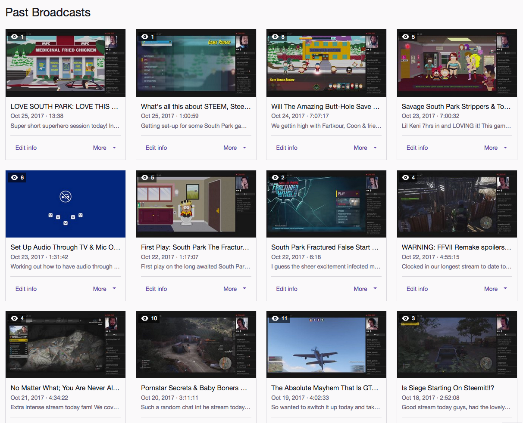Click the view count 2 eye icon
The width and height of the screenshot is (523, 423).
coord(275,177)
